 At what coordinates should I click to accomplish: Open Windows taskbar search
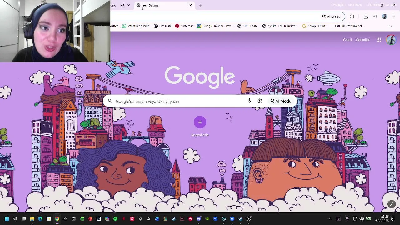[15, 219]
